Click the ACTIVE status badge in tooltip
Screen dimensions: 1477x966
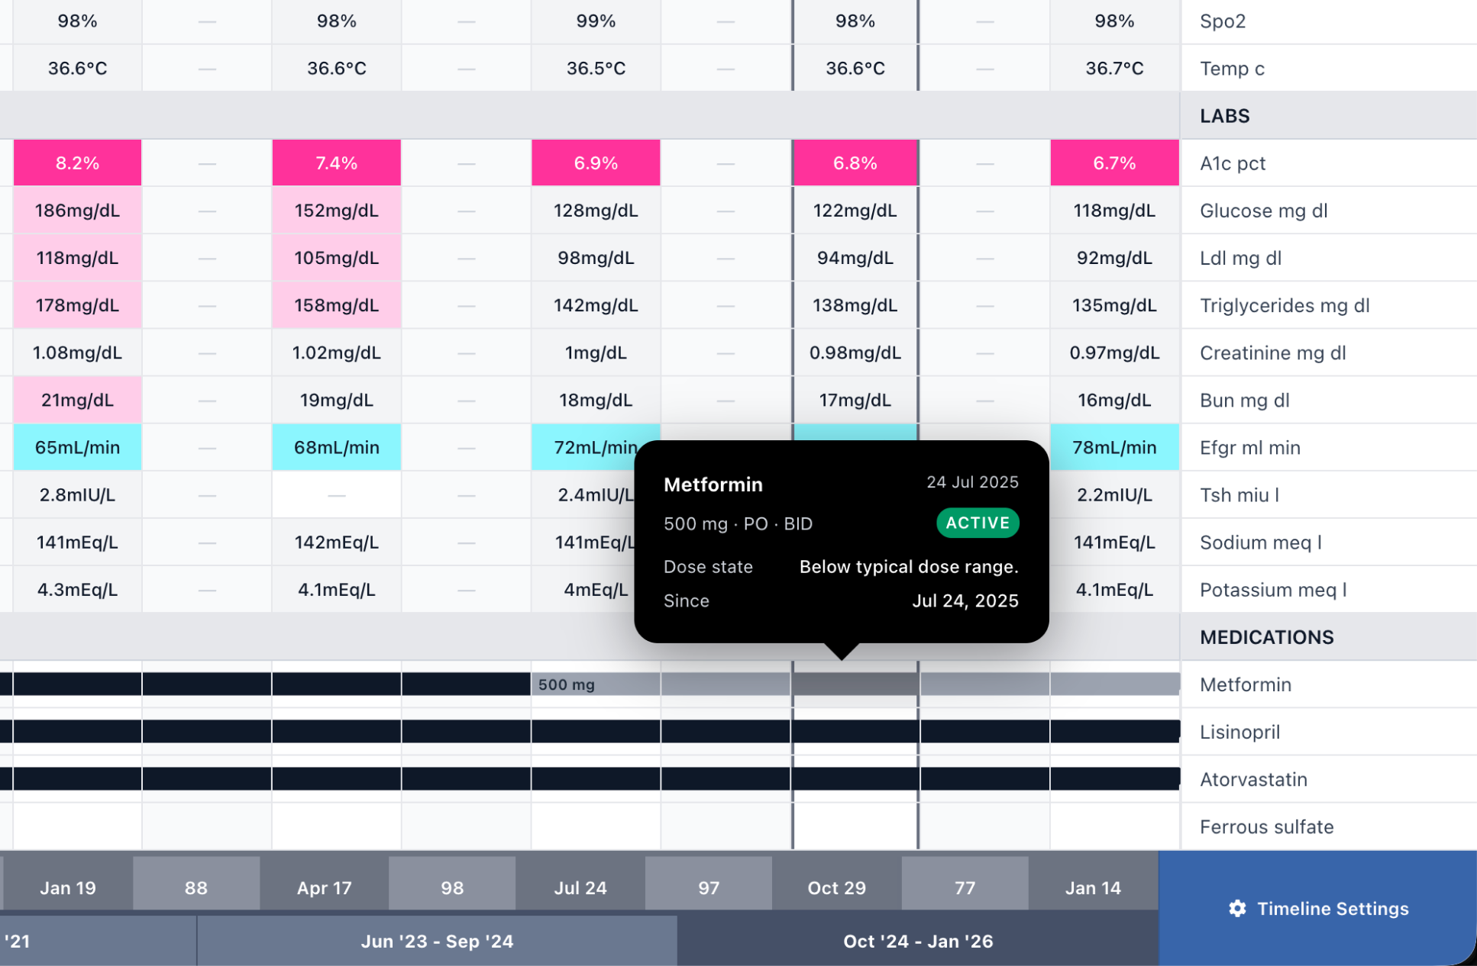[978, 523]
